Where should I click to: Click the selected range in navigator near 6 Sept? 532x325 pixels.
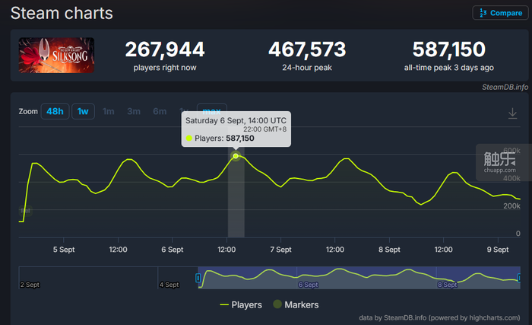[307, 279]
